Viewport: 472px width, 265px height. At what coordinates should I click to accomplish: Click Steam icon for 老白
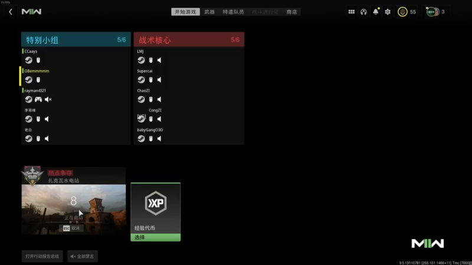[28, 138]
